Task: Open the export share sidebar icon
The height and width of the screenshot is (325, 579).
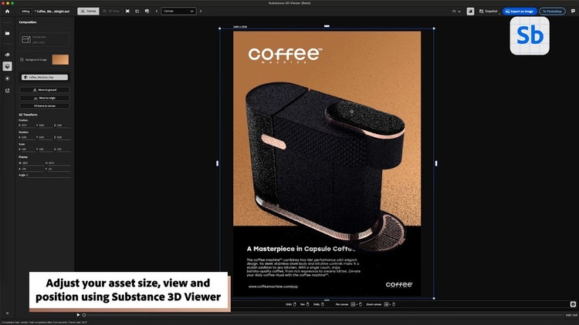Action: point(7,90)
